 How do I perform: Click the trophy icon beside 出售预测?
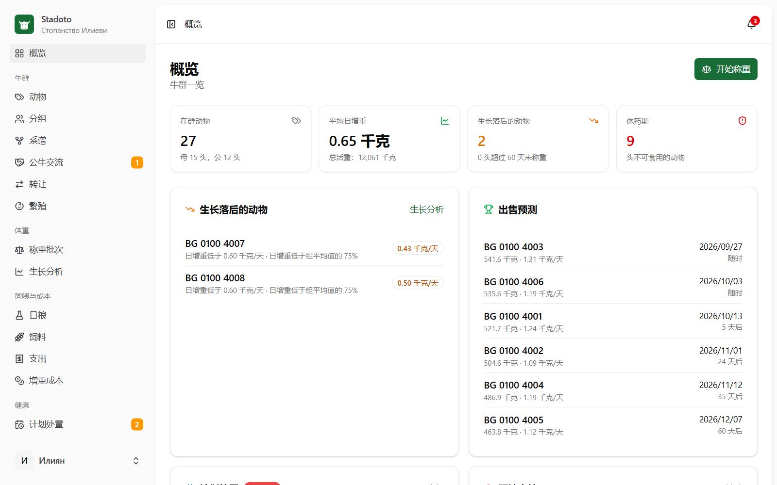[x=489, y=210]
